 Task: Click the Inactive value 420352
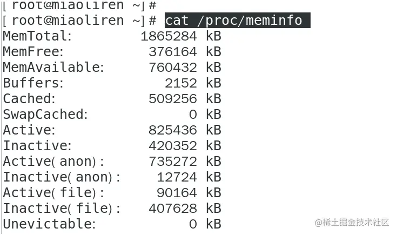click(x=172, y=146)
